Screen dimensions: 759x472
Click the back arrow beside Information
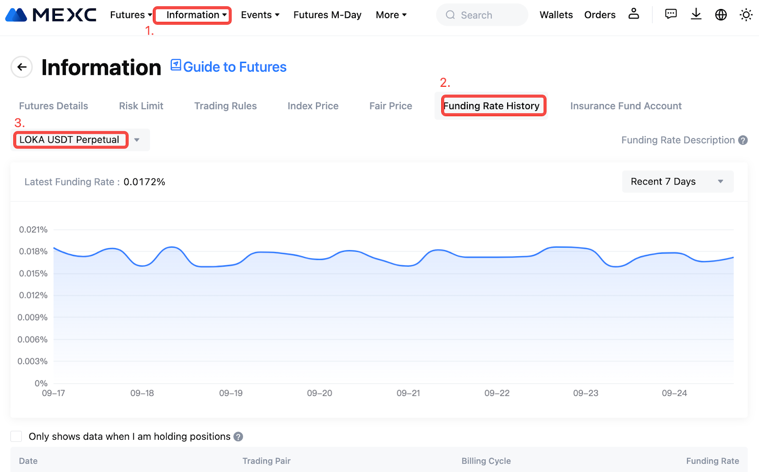[22, 67]
